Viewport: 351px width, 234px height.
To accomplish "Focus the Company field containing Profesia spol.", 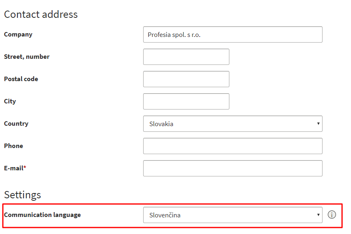I will pyautogui.click(x=233, y=34).
